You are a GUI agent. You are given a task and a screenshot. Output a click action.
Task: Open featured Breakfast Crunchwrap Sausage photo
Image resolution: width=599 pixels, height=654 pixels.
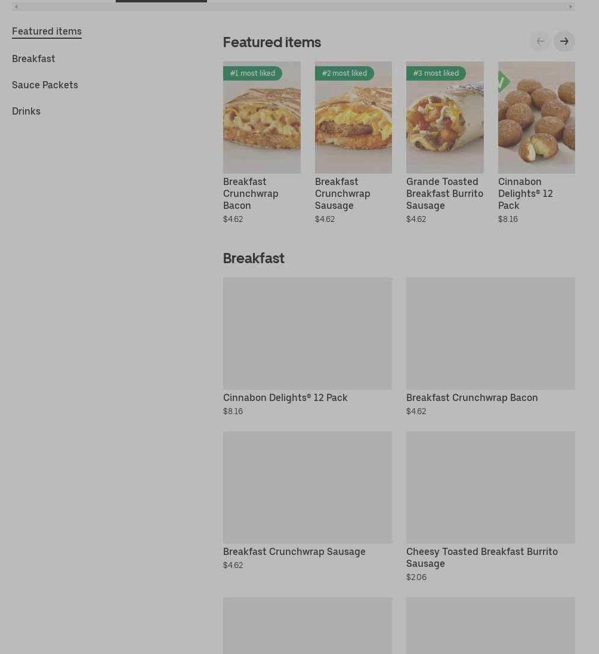click(x=353, y=118)
